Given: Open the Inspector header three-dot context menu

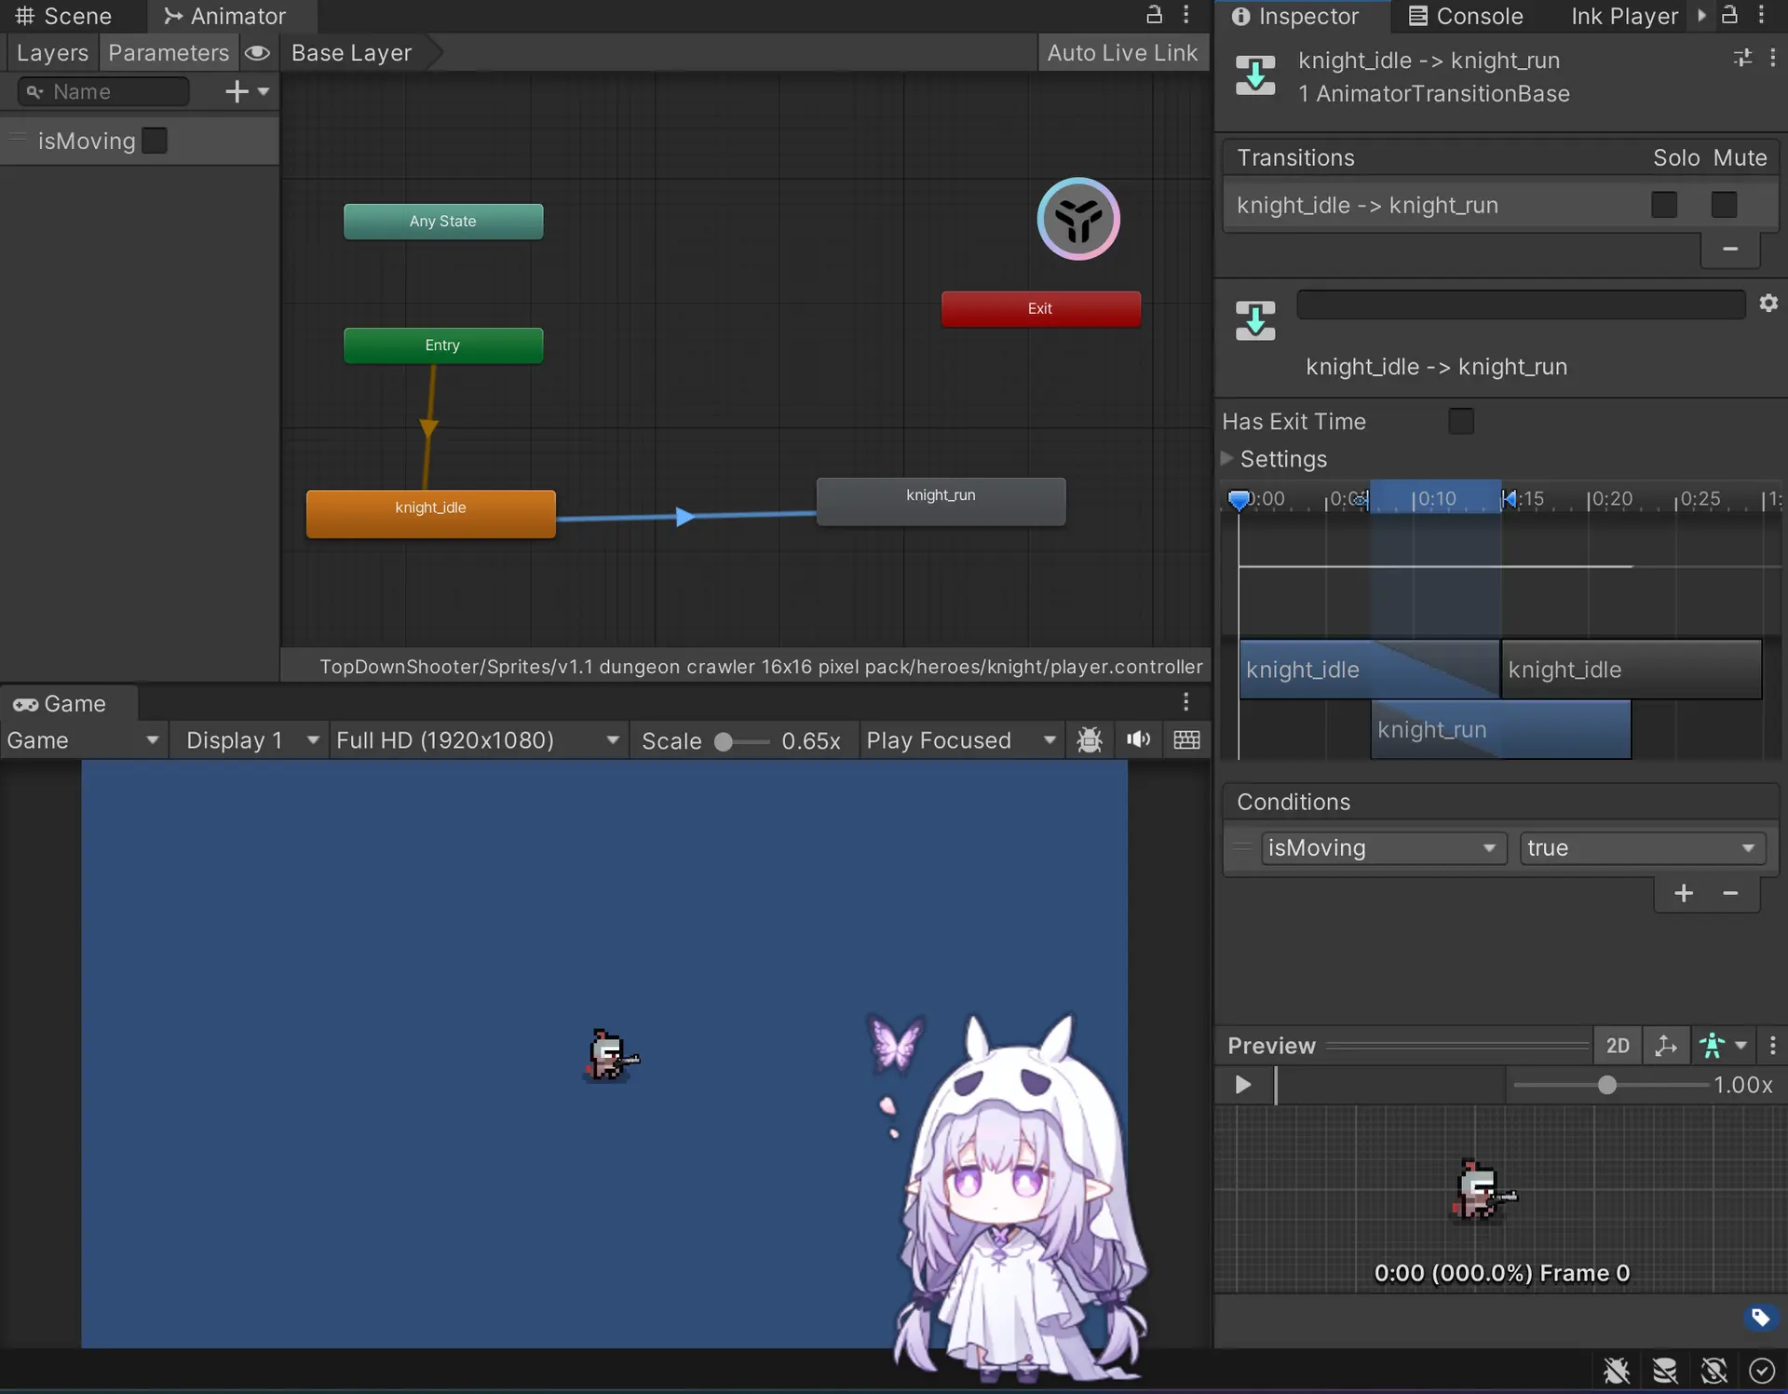Looking at the screenshot, I should click(x=1772, y=59).
